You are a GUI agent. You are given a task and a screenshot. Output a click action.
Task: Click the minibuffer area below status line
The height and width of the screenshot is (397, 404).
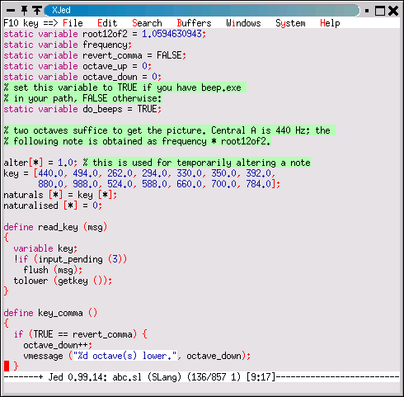point(202,388)
